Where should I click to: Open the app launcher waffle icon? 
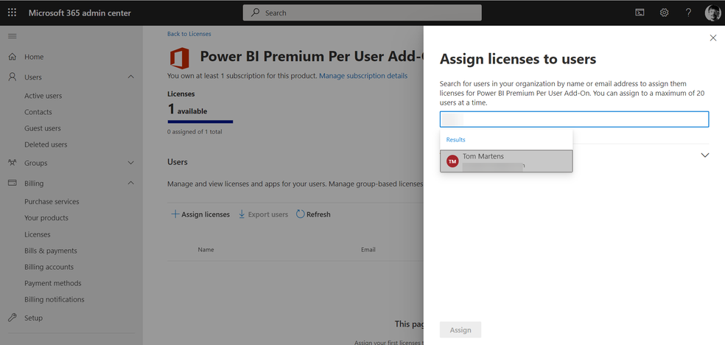[12, 13]
